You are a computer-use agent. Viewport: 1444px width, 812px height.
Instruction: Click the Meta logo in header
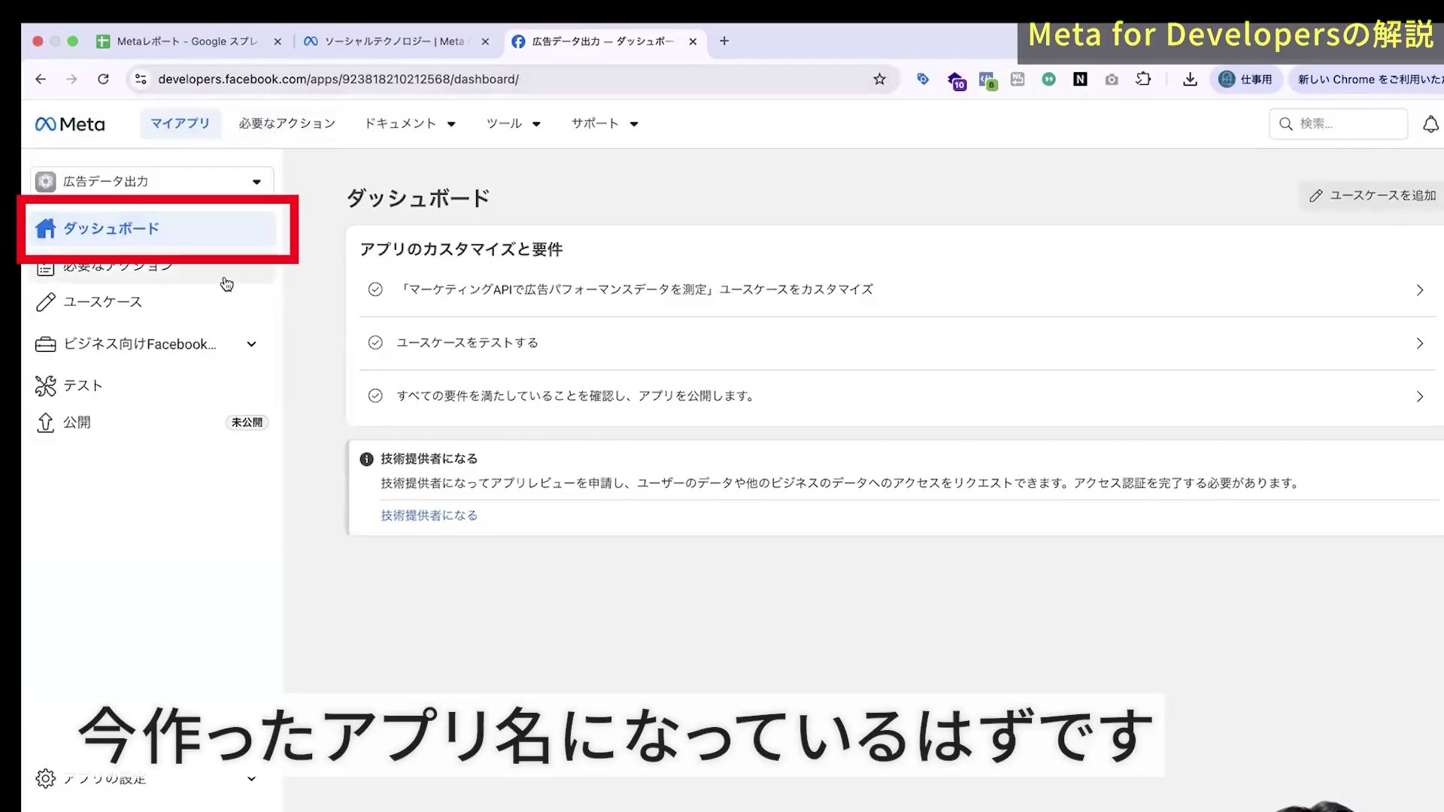point(70,124)
